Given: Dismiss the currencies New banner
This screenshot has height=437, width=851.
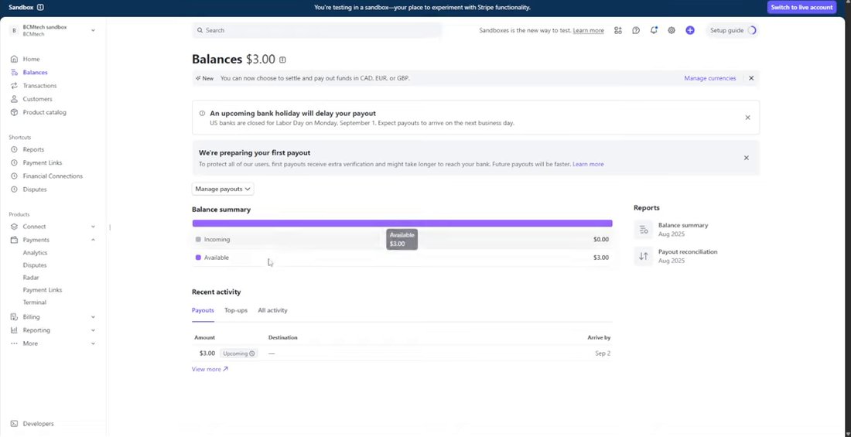Looking at the screenshot, I should [x=751, y=78].
